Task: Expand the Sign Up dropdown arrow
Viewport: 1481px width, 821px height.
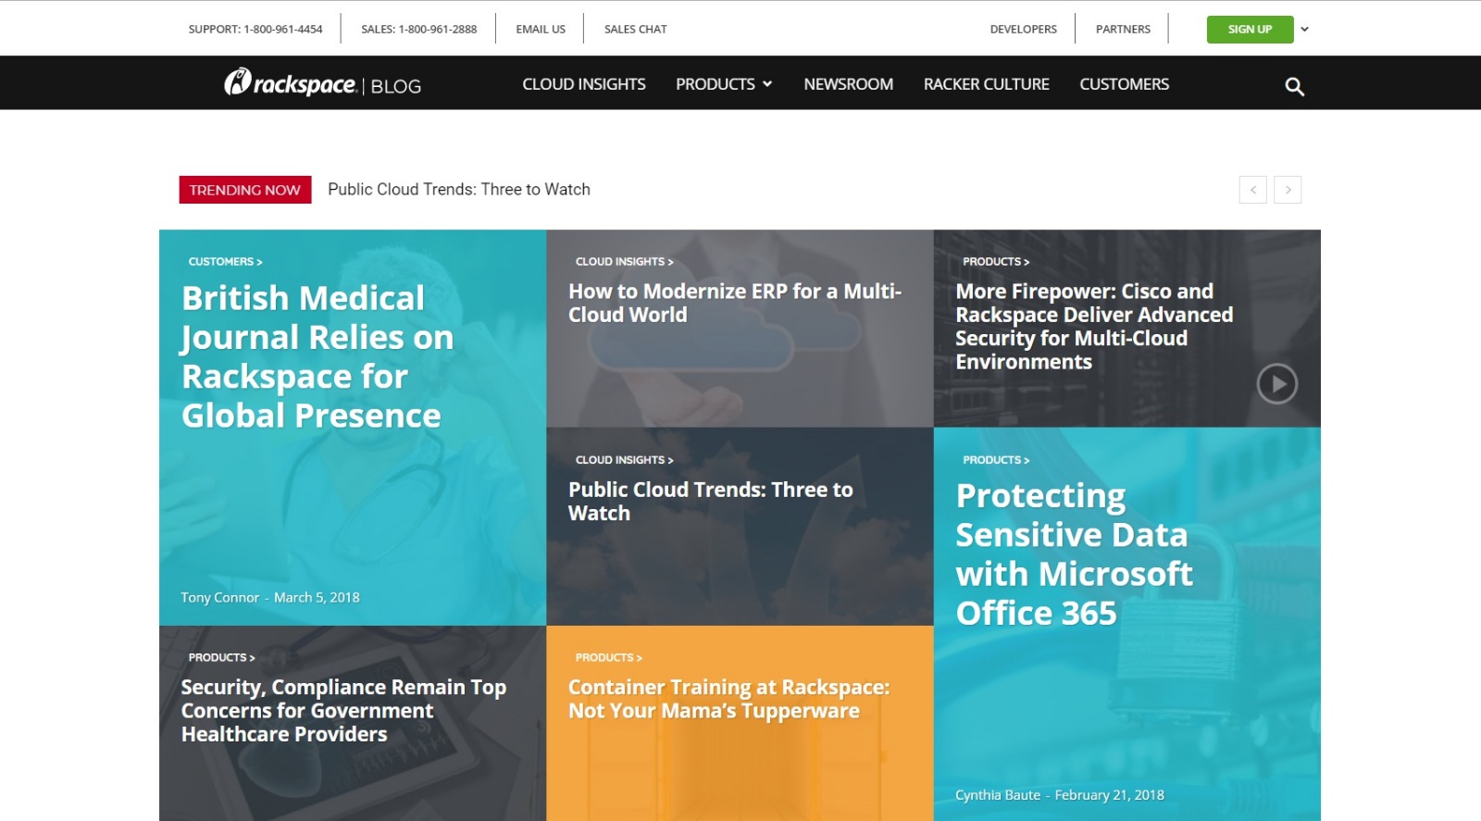Action: (x=1304, y=30)
